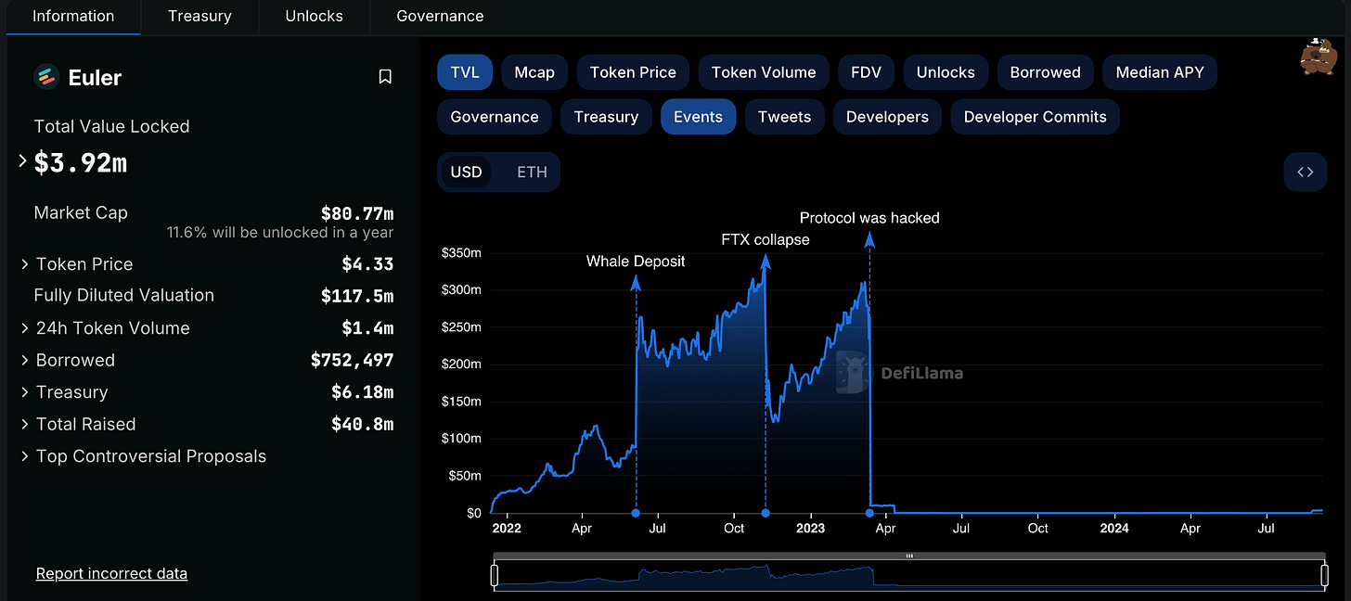
Task: Toggle the Token Price chart series
Action: (633, 72)
